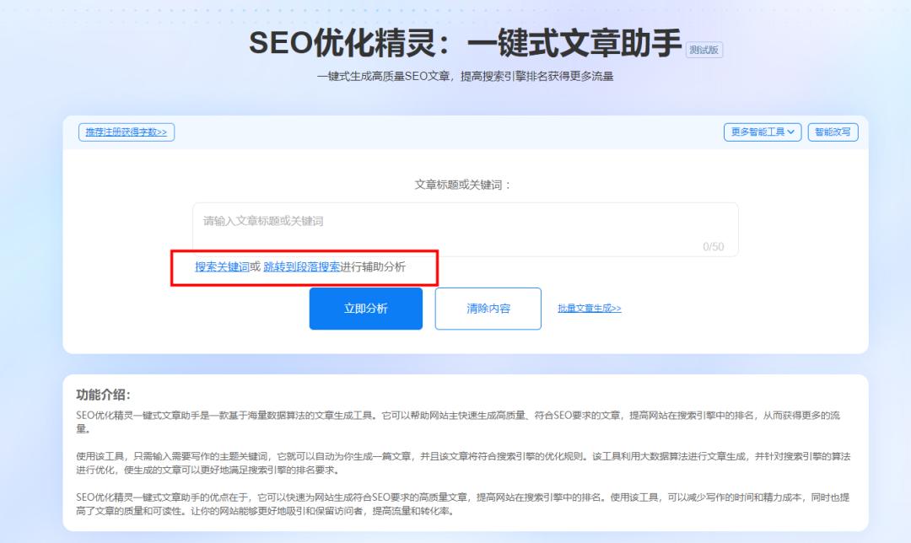Screen dimensions: 911x543
Task: Expand the chevron on 更多智能工具 button
Action: click(791, 132)
